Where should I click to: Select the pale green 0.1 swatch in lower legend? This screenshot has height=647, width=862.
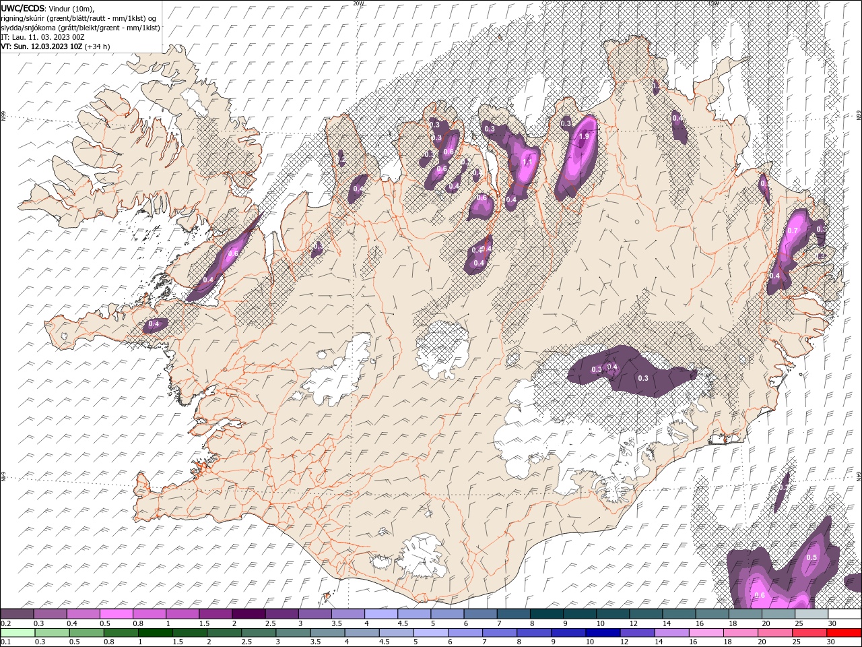tap(18, 633)
